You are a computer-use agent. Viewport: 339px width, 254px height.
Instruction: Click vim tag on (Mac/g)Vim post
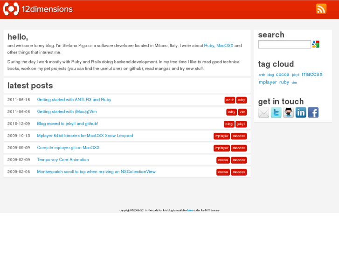[242, 112]
